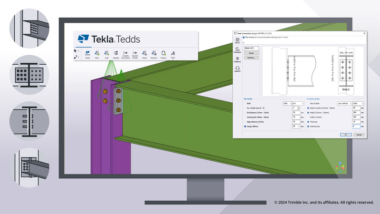
Task: Click the Vertical pitch input field
Action: (x=296, y=117)
